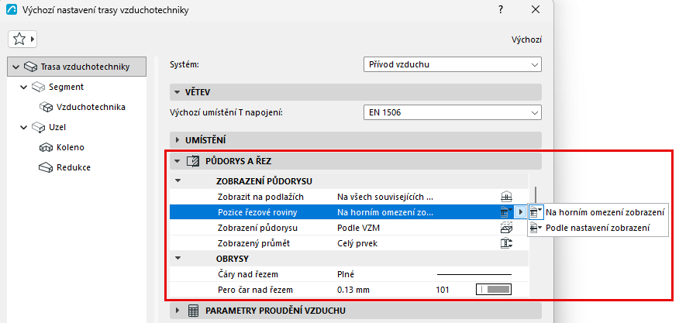
Task: Collapse the PŮDORYS A ŘEZ panel
Action: click(177, 161)
